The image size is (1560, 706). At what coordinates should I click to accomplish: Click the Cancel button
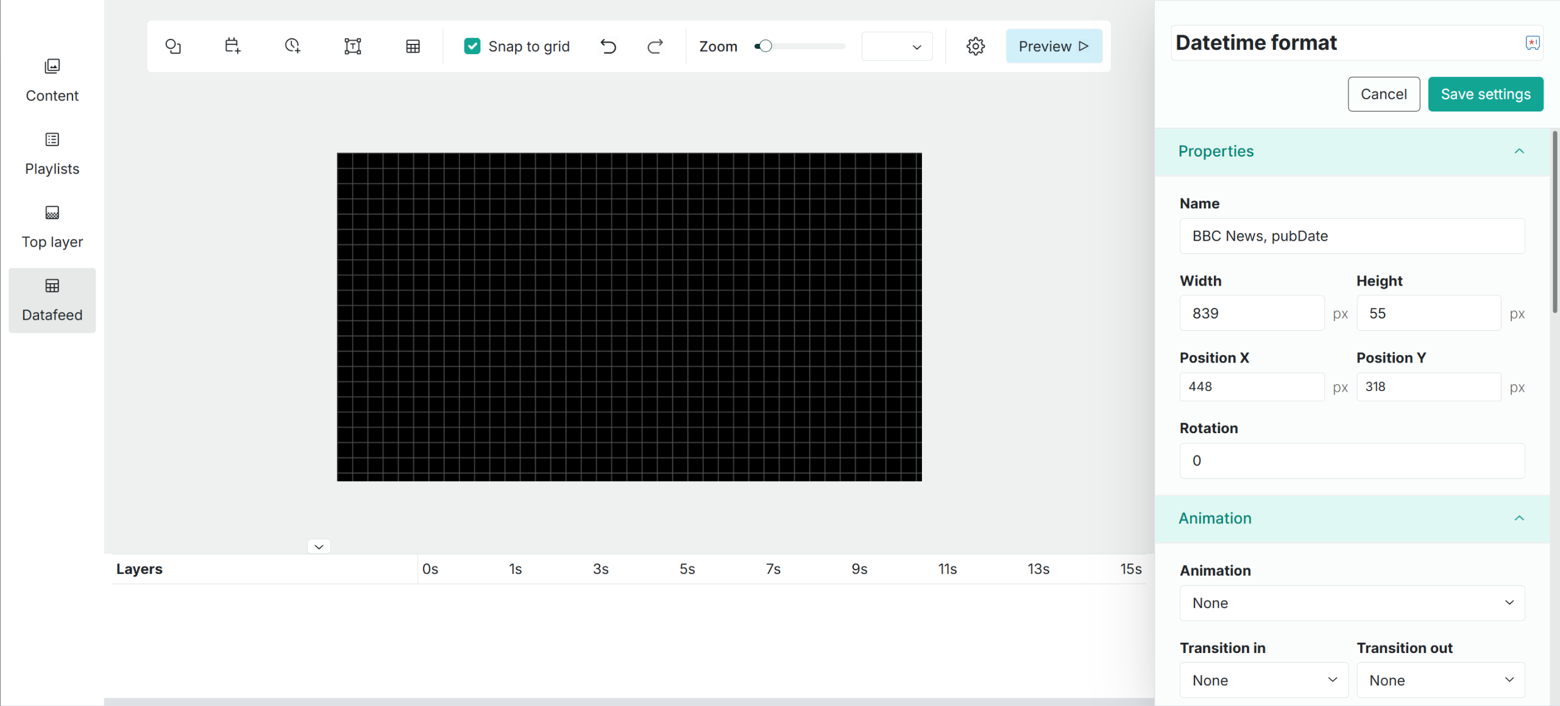coord(1384,94)
